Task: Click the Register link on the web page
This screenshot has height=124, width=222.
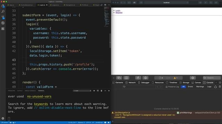Action: (x=119, y=13)
